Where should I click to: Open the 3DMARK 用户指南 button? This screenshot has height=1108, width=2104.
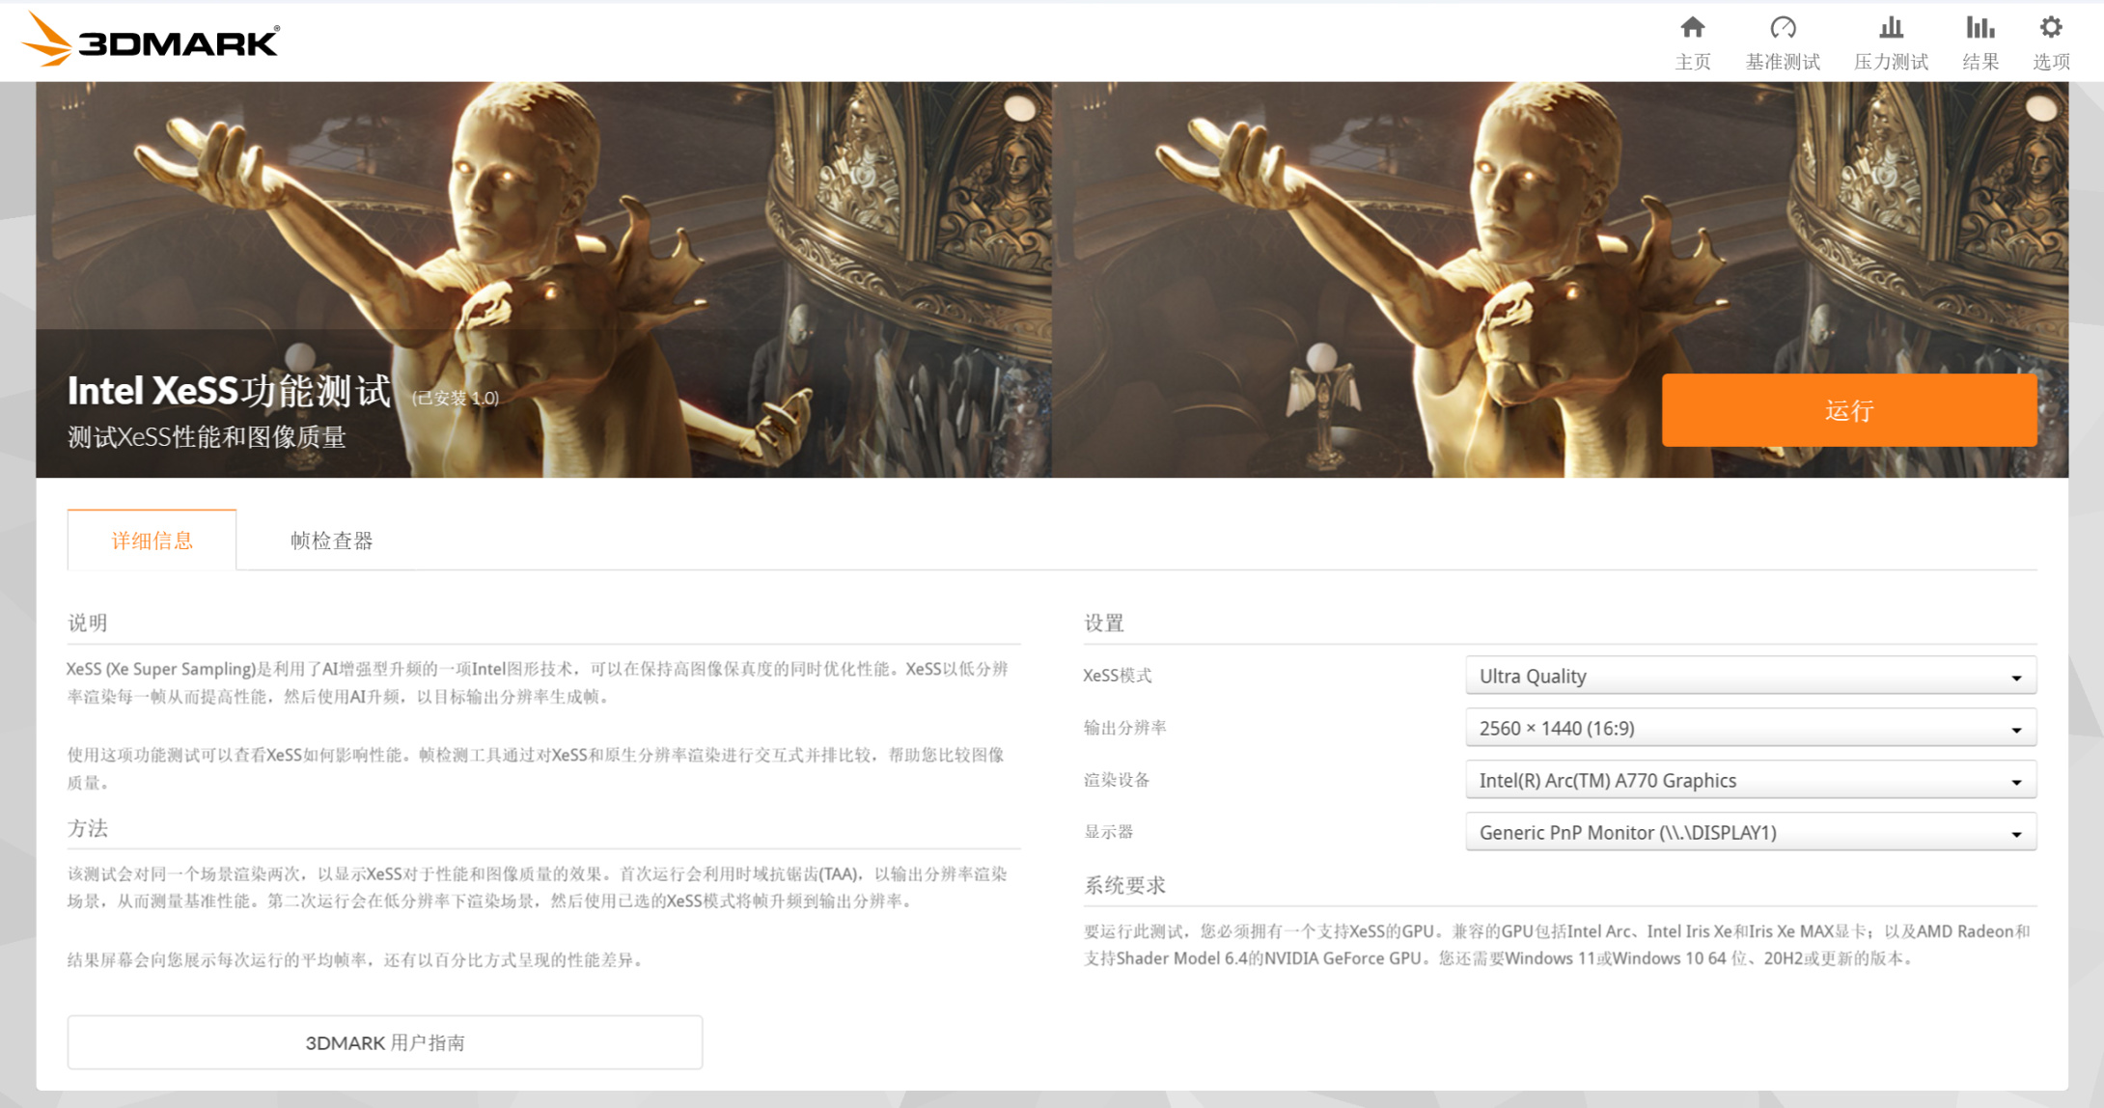[x=384, y=1042]
